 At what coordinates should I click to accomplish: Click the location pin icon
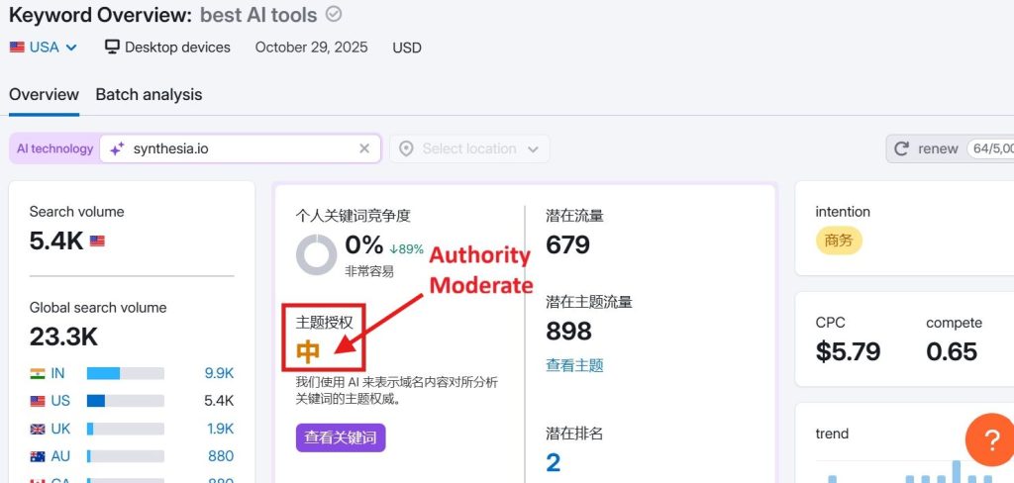406,148
